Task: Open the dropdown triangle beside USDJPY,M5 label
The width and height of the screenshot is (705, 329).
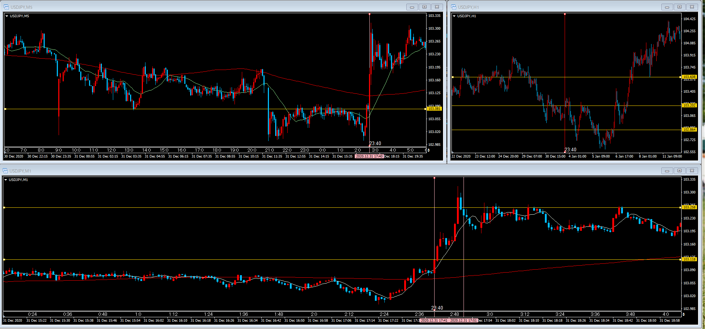Action: [7, 16]
